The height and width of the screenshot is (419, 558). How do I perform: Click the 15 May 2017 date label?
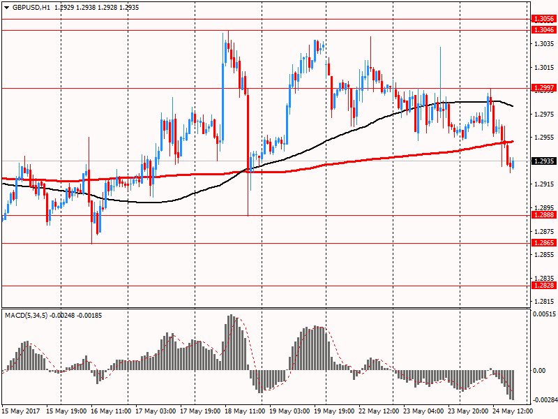[21, 411]
